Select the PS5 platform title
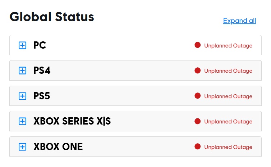Image resolution: width=271 pixels, height=167 pixels. click(x=42, y=96)
